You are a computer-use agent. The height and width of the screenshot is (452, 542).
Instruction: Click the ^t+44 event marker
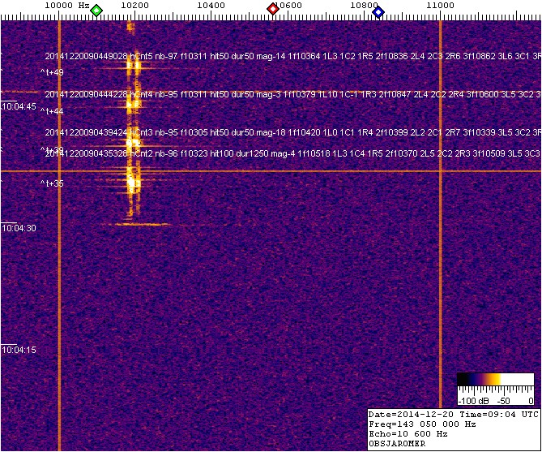53,112
